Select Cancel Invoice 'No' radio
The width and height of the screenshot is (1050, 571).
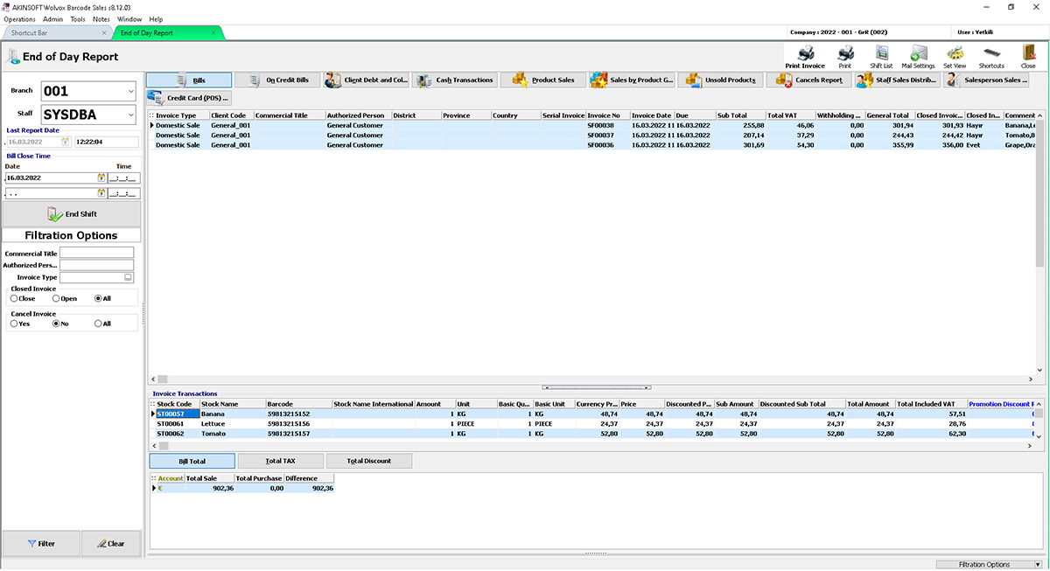[x=56, y=324]
